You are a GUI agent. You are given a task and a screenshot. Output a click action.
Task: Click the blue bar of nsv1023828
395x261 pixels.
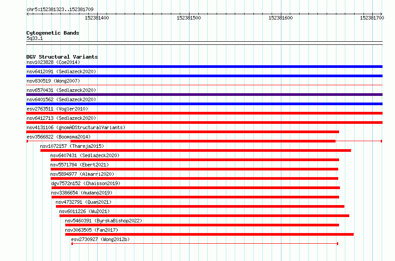click(x=204, y=67)
